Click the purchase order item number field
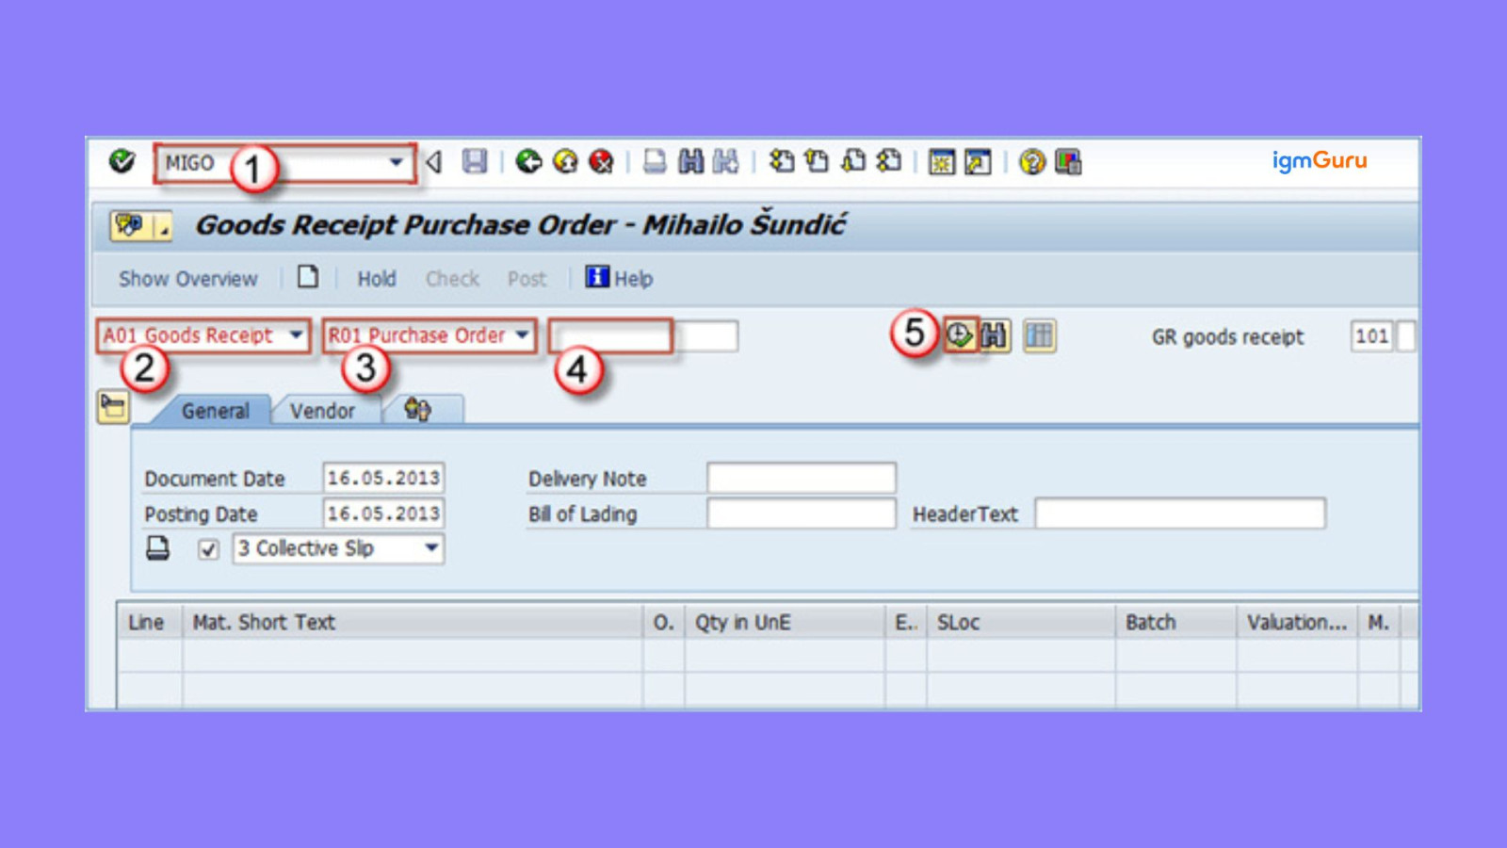The width and height of the screenshot is (1507, 848). pos(706,336)
